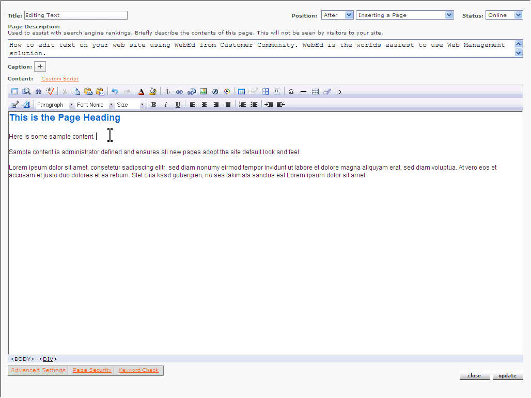Expand the Caption plus button
The image size is (531, 398).
click(x=40, y=67)
